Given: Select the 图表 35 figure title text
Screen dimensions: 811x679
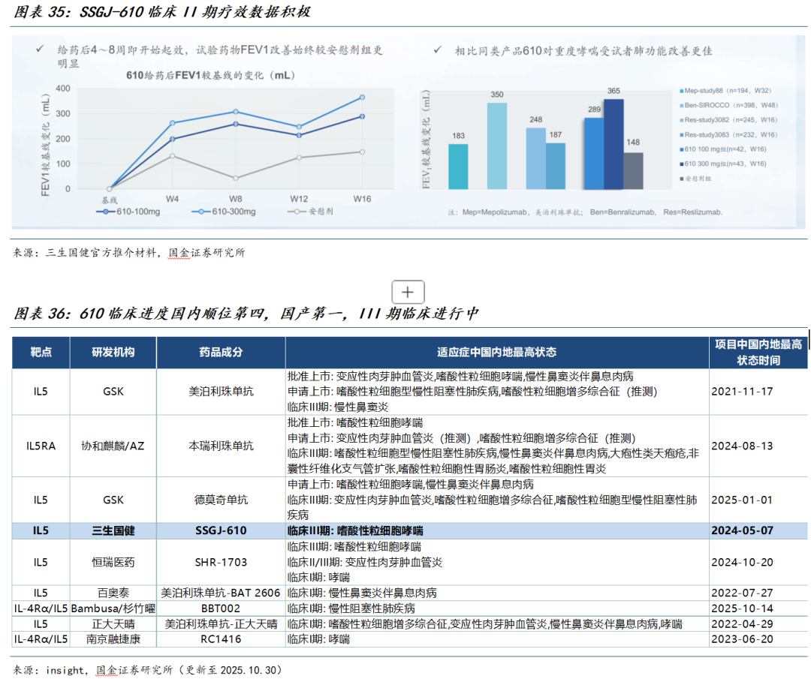Looking at the screenshot, I should 162,11.
